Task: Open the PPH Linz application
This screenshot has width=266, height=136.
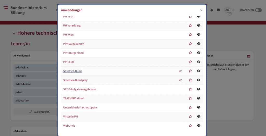Action: coord(69,62)
